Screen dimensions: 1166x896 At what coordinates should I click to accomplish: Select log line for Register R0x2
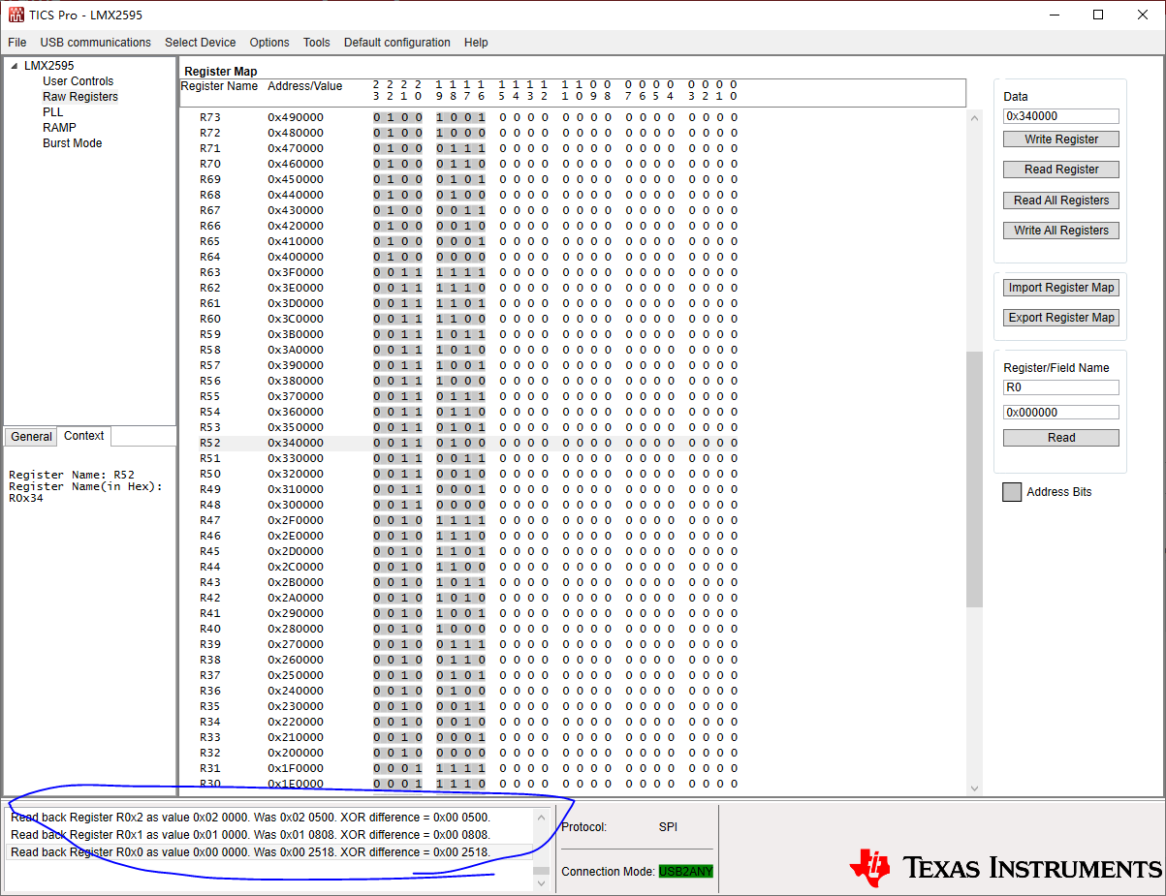(x=269, y=818)
